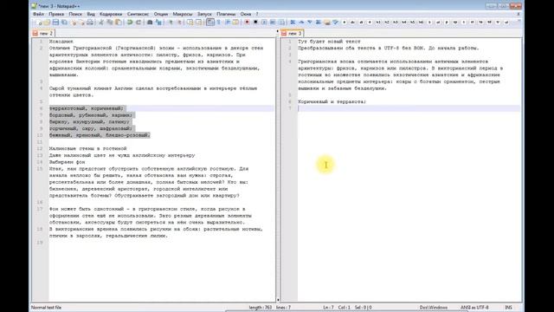This screenshot has height=312, width=554.
Task: Open the Макросы menu
Action: pos(183,14)
